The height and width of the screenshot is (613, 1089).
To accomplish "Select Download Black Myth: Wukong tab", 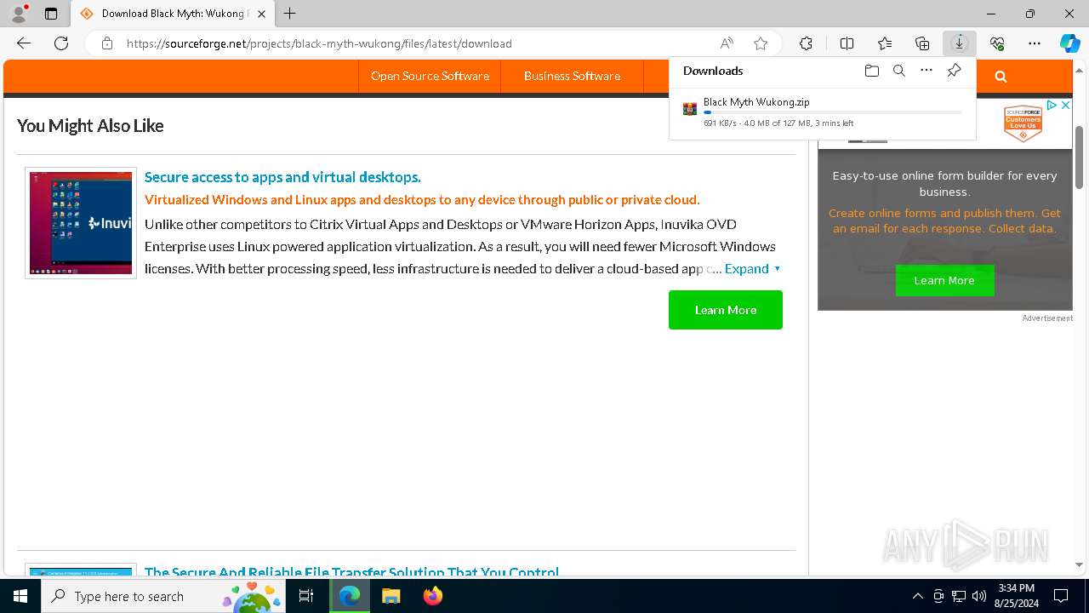I will point(173,14).
